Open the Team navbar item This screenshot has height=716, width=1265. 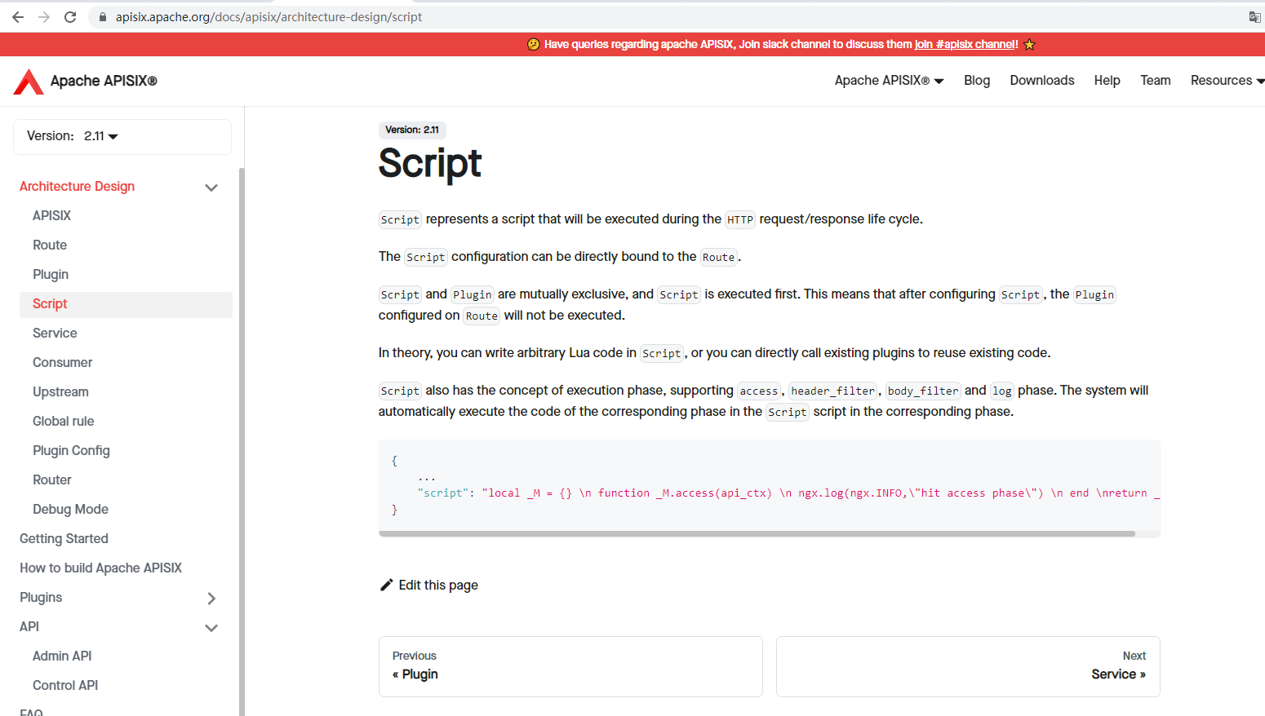(x=1156, y=80)
